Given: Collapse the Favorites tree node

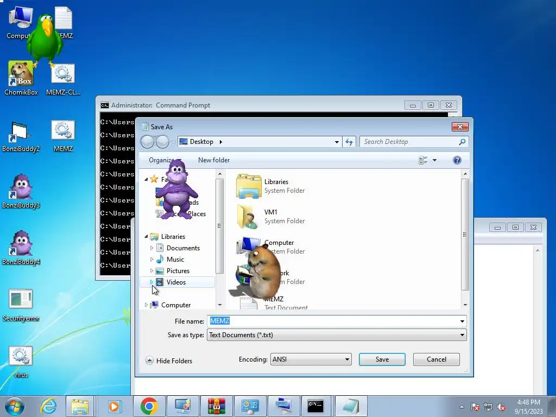Looking at the screenshot, I should [146, 179].
